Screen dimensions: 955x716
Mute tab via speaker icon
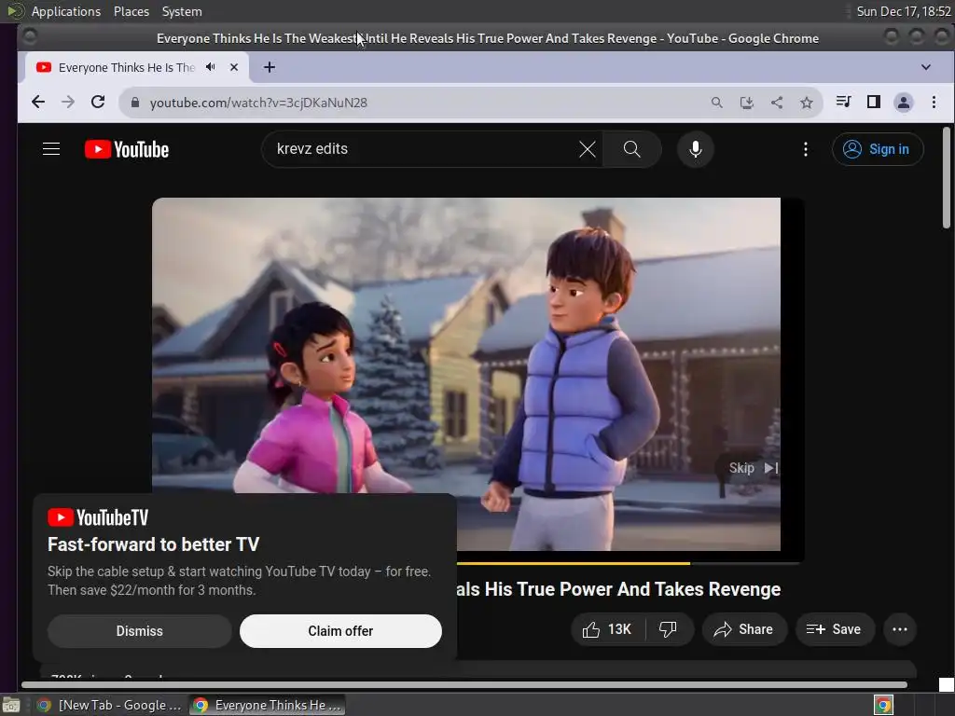pyautogui.click(x=211, y=67)
